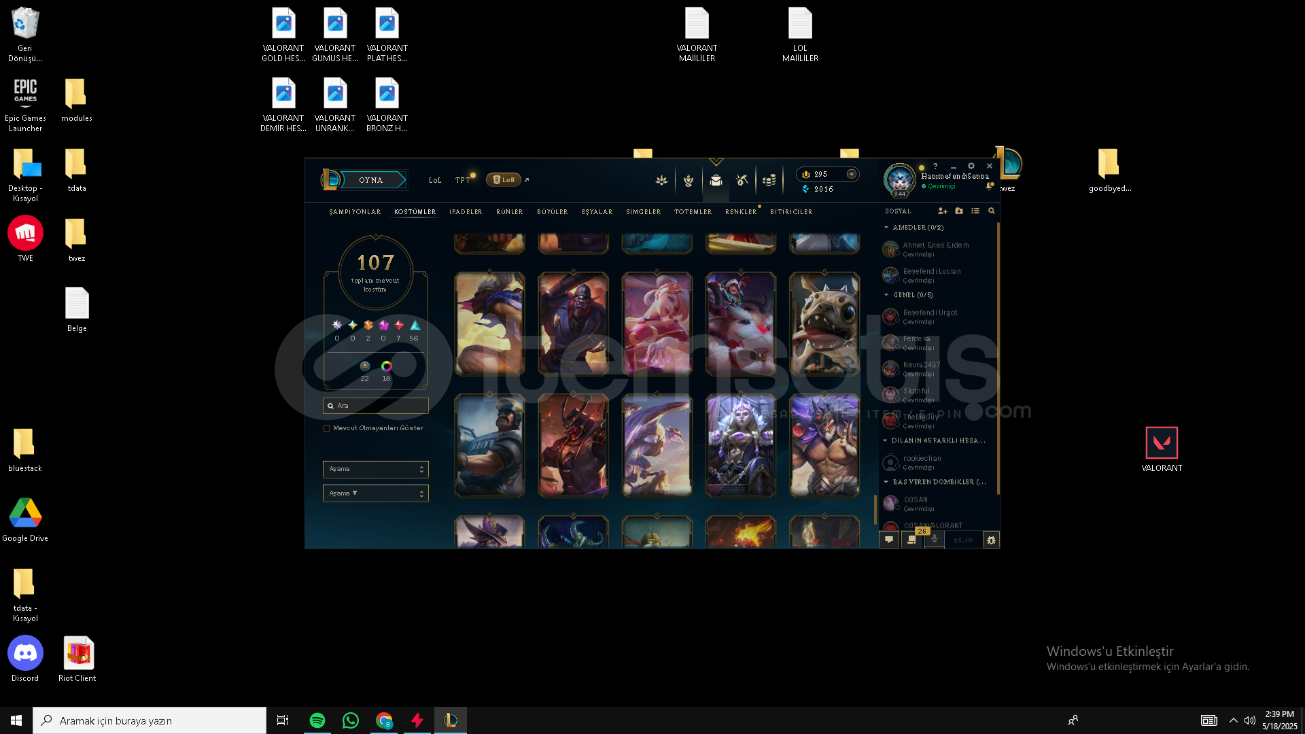Open the Discord desktop shortcut
The width and height of the screenshot is (1305, 734).
coord(25,659)
